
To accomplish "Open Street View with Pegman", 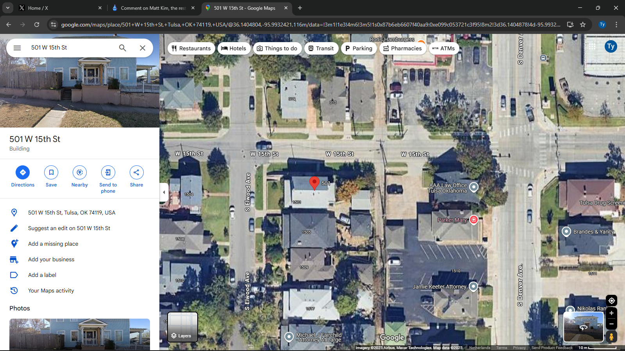I will [x=612, y=337].
